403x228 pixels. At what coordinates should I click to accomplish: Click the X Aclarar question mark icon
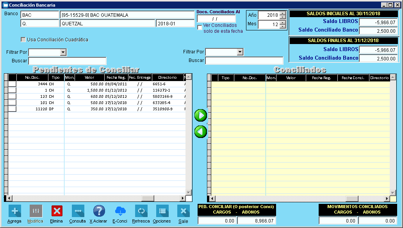coord(99,211)
